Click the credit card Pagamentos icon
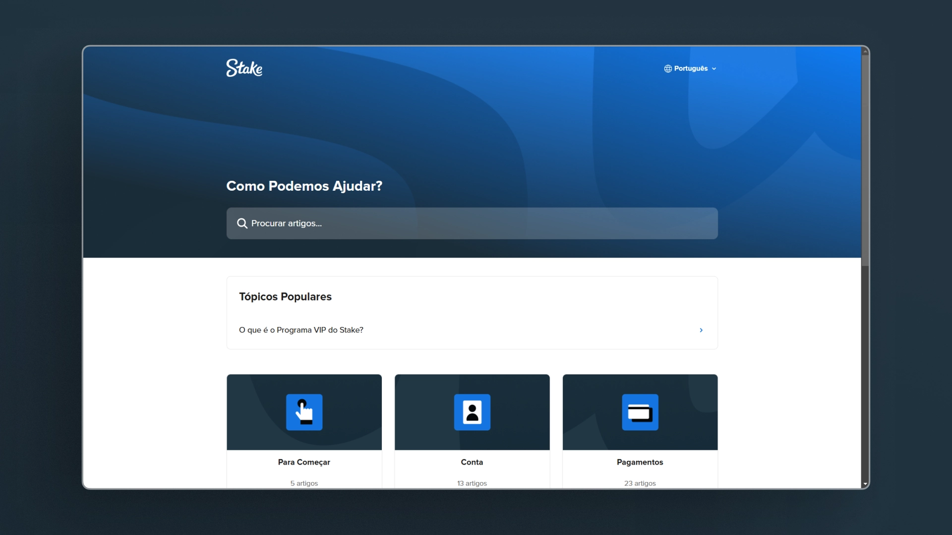 pos(640,412)
